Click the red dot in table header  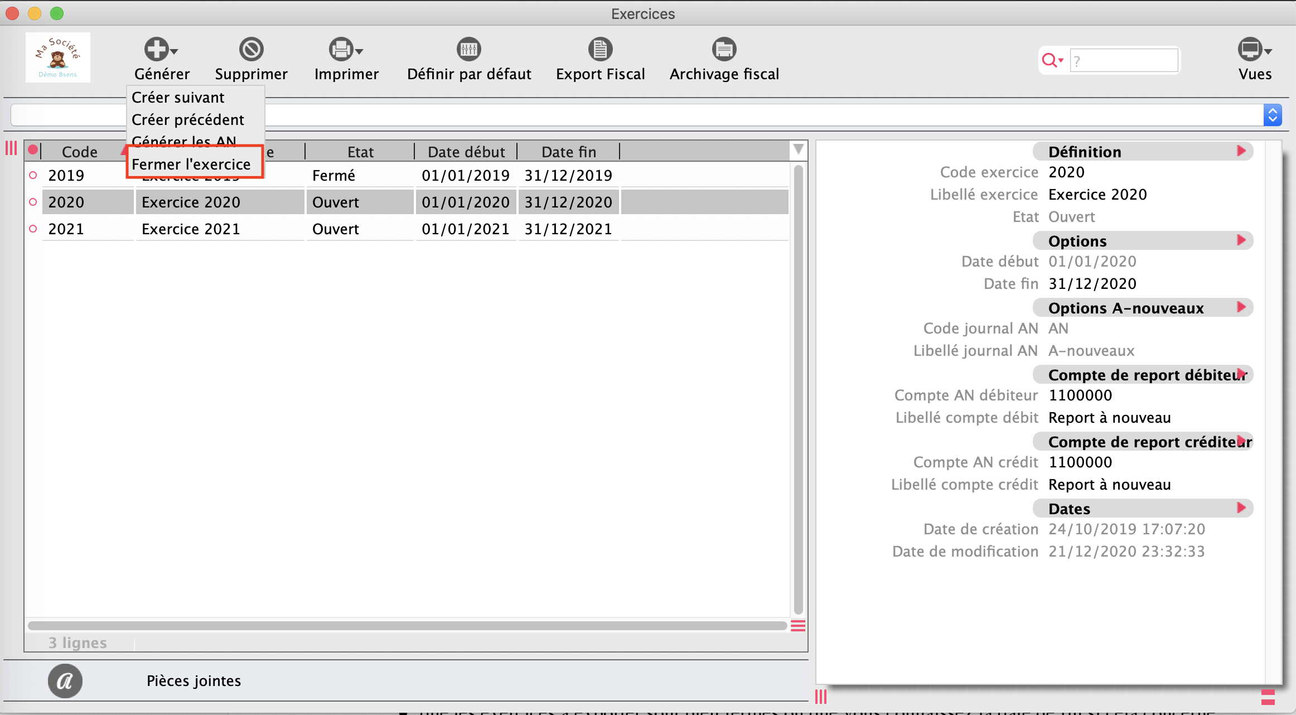tap(33, 149)
